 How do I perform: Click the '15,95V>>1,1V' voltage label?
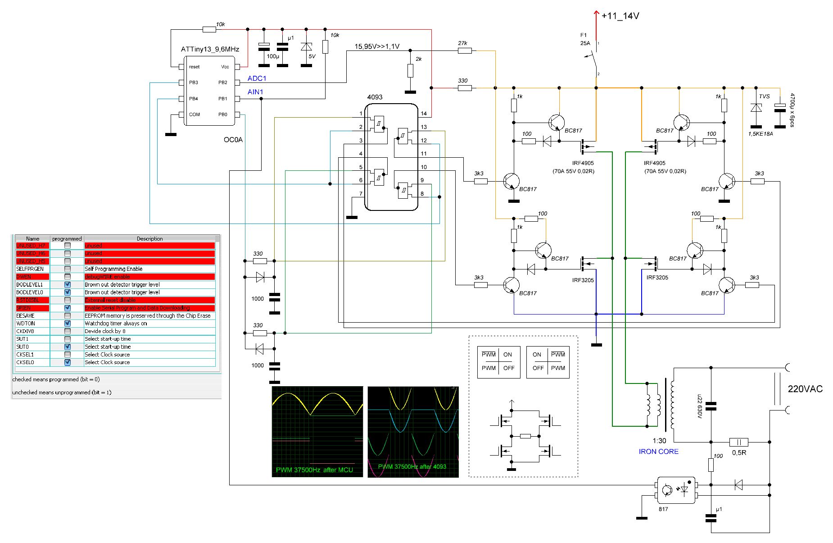(x=377, y=46)
